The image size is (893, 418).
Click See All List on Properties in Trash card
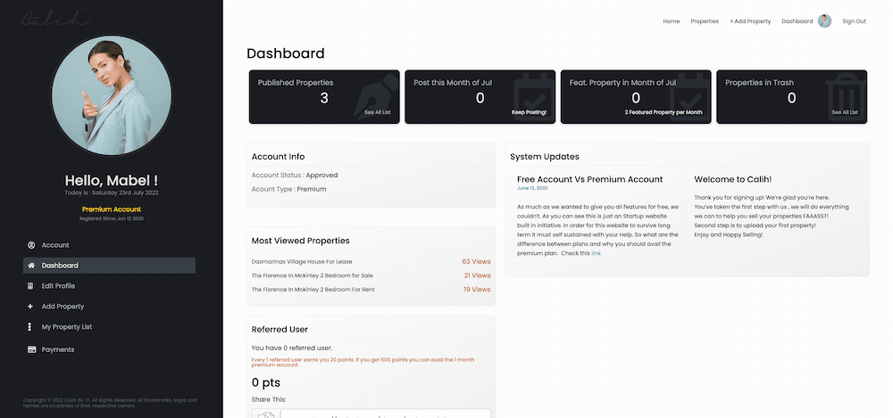[x=844, y=113]
